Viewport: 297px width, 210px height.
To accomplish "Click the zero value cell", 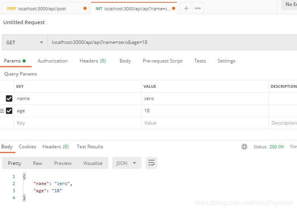I will point(205,98).
